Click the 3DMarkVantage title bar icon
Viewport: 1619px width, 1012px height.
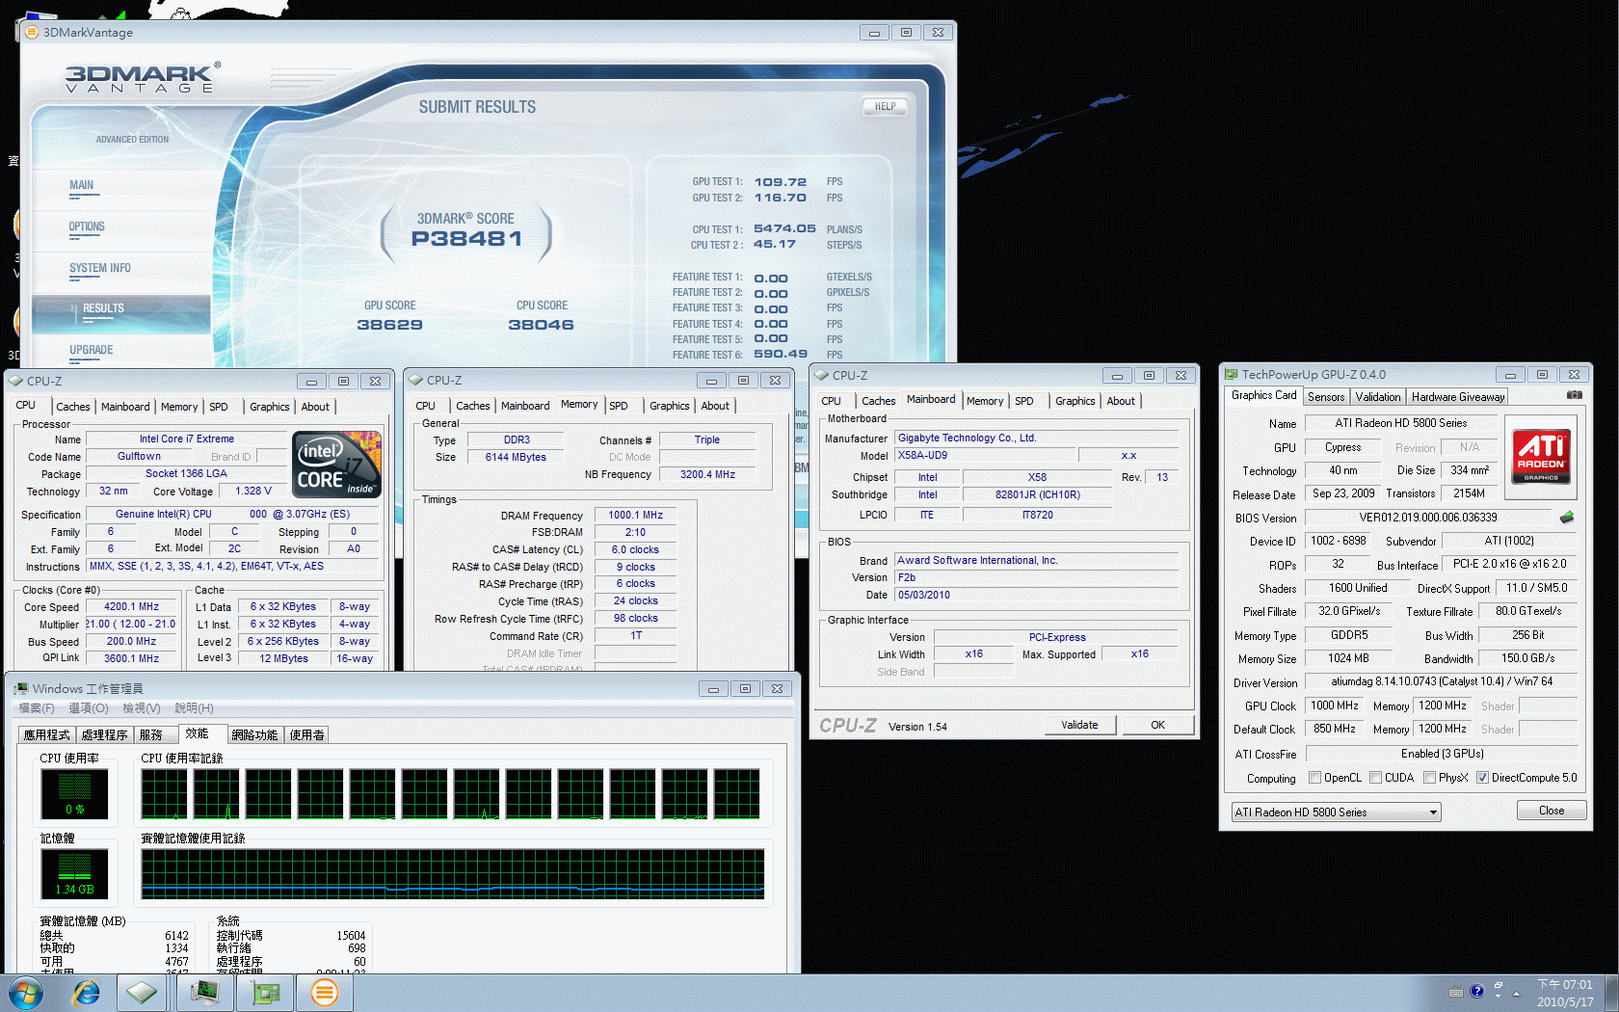pos(32,32)
